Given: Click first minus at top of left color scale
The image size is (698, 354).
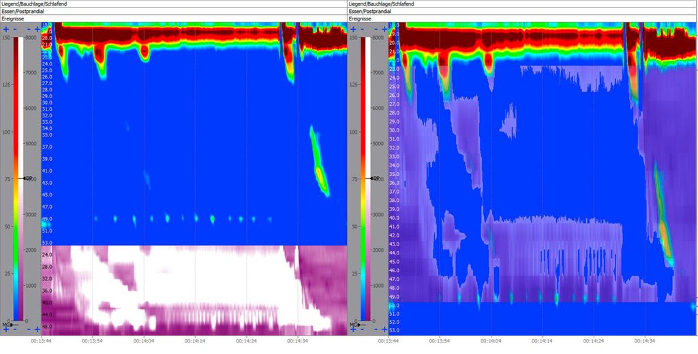Looking at the screenshot, I should (x=14, y=29).
